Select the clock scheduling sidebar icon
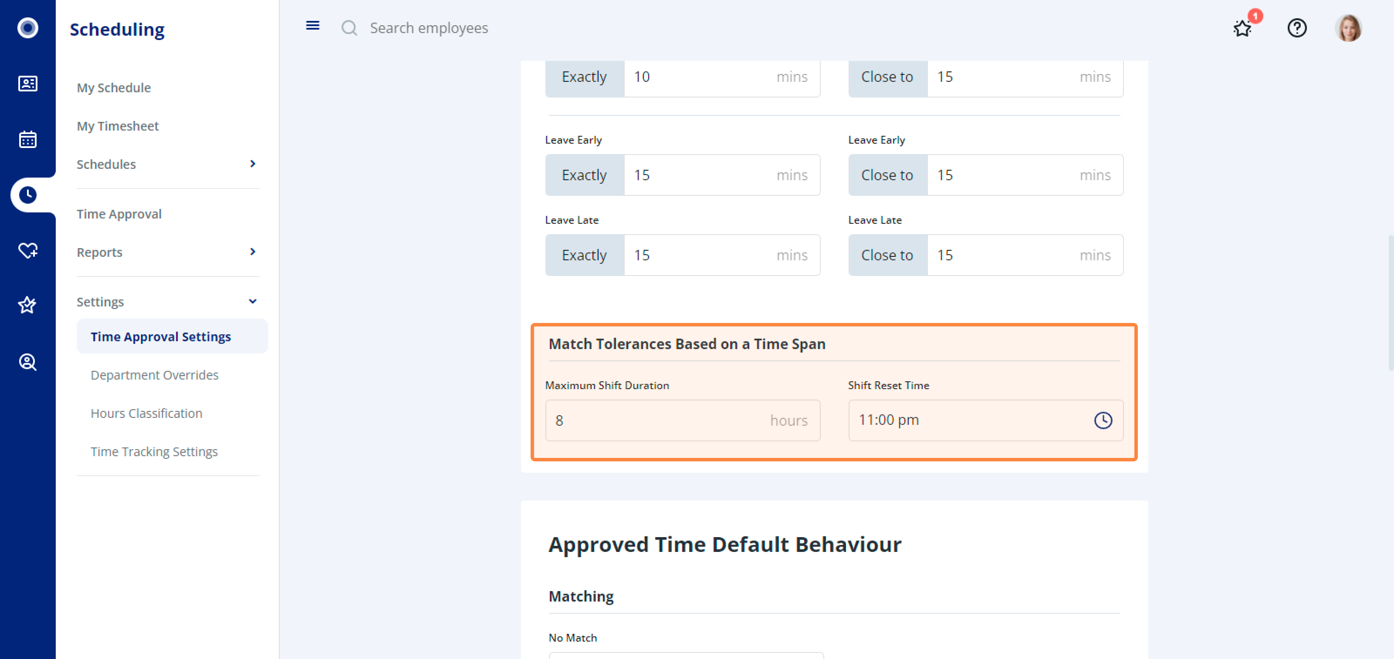Image resolution: width=1394 pixels, height=659 pixels. [x=27, y=195]
